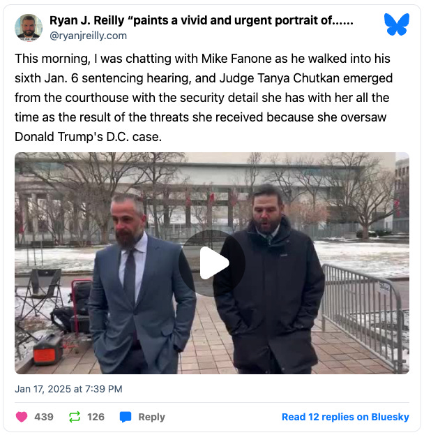424x435 pixels.
Task: Open Read 12 replies on Bluesky
Action: (x=345, y=417)
